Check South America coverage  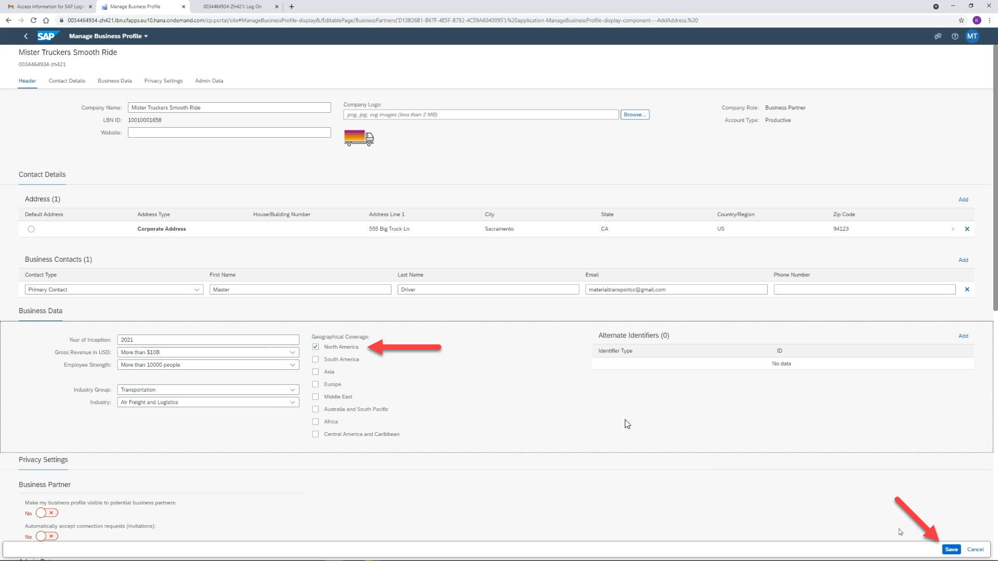point(316,359)
